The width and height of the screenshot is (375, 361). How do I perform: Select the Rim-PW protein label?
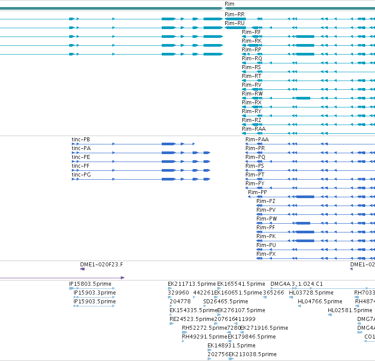(267, 219)
